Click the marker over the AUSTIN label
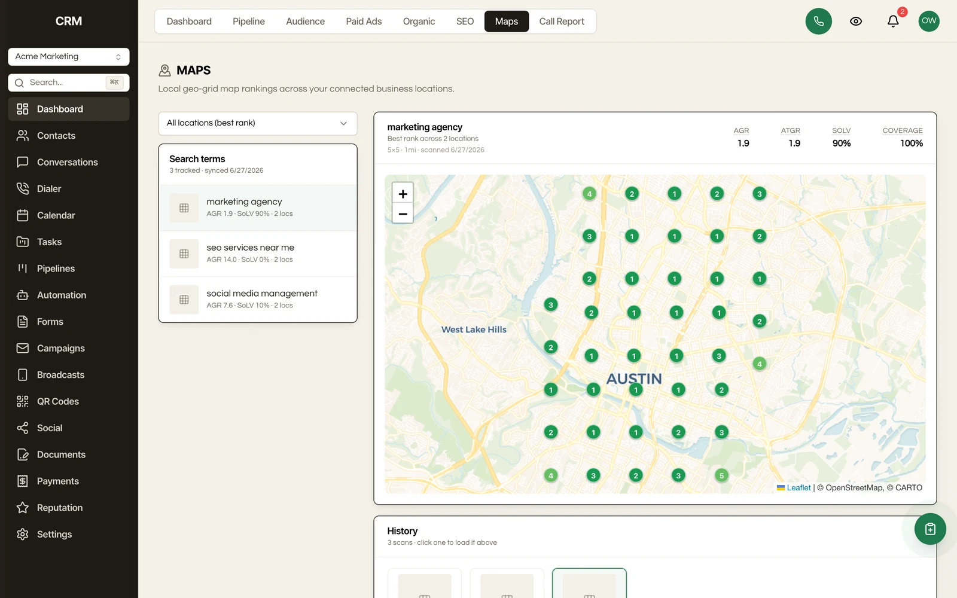The image size is (957, 598). click(x=636, y=390)
